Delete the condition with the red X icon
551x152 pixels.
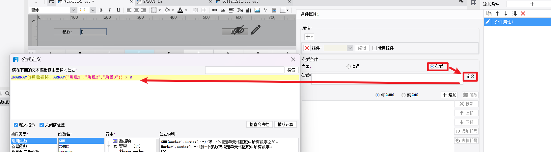point(523,13)
